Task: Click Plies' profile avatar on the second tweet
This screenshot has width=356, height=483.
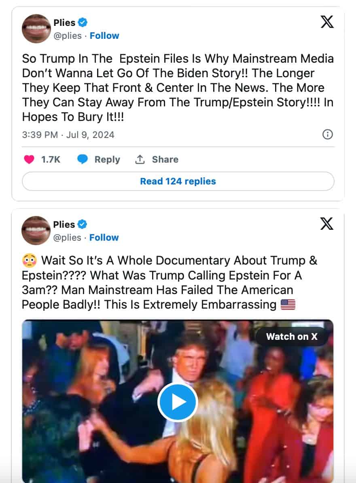Action: click(36, 230)
